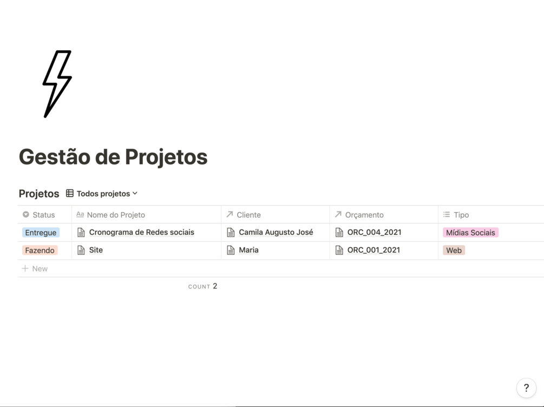Click the Cliente column header
544x407 pixels.
248,215
